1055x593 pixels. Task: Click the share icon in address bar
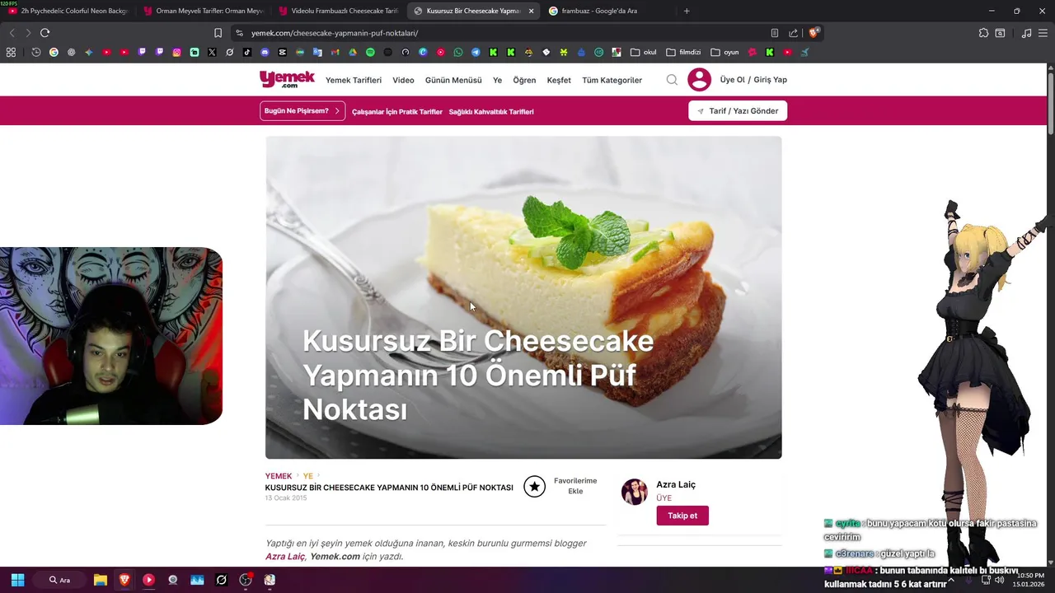[793, 33]
